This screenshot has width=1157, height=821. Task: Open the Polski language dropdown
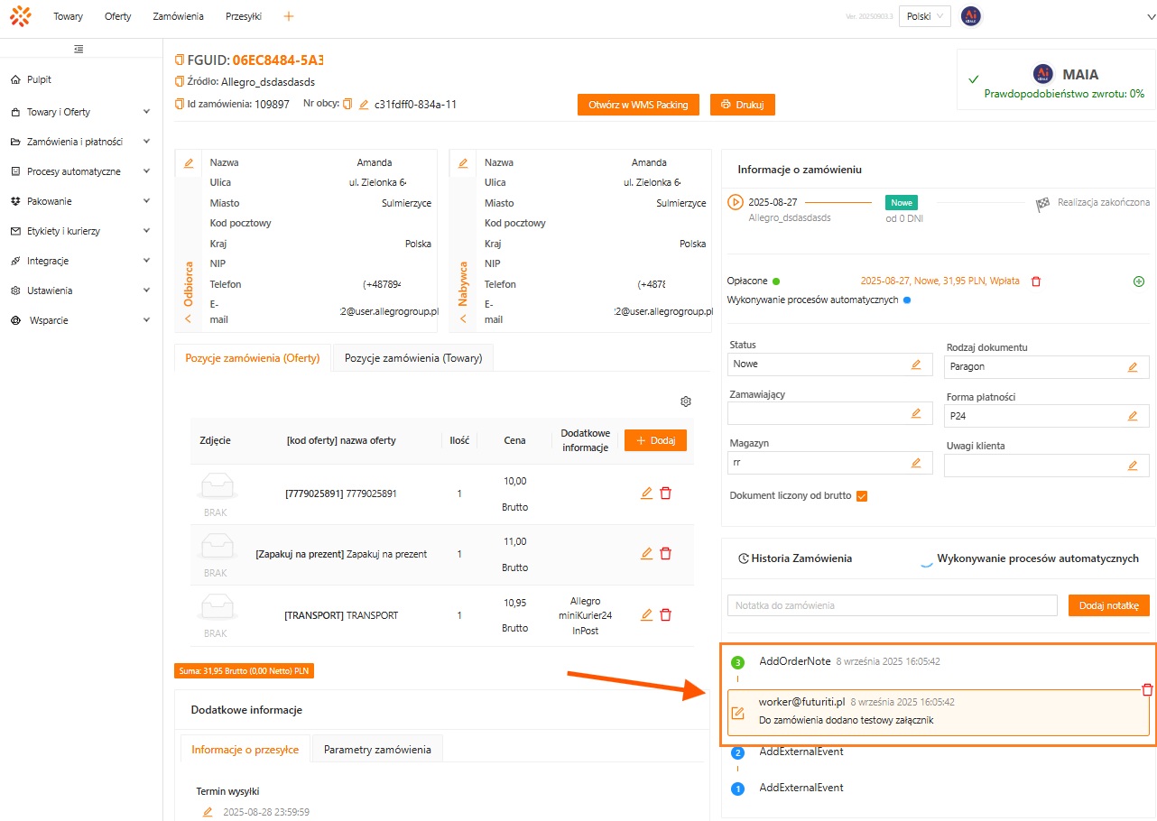click(x=924, y=16)
